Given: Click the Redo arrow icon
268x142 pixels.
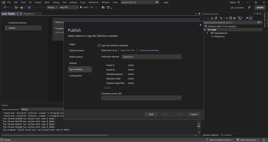Looking at the screenshot, I should [41, 7].
